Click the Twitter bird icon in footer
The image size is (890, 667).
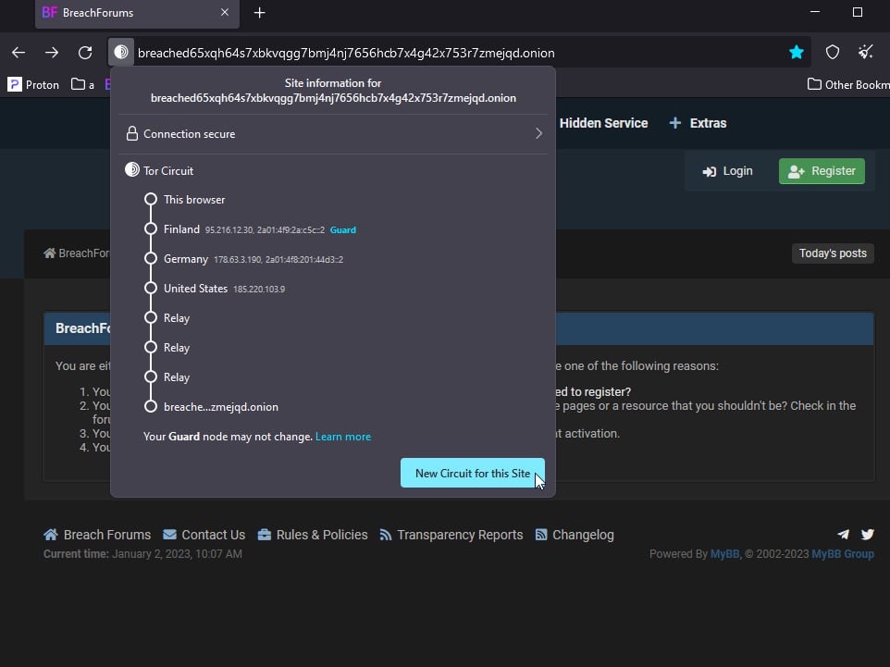pyautogui.click(x=867, y=534)
